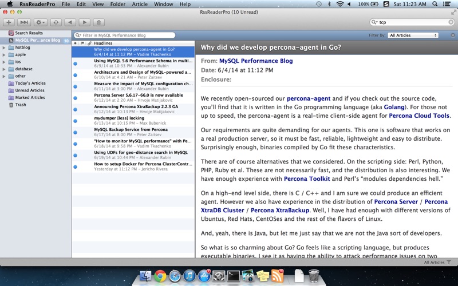458x286 pixels.
Task: Open Terminal from the Dock
Action: coord(233,276)
